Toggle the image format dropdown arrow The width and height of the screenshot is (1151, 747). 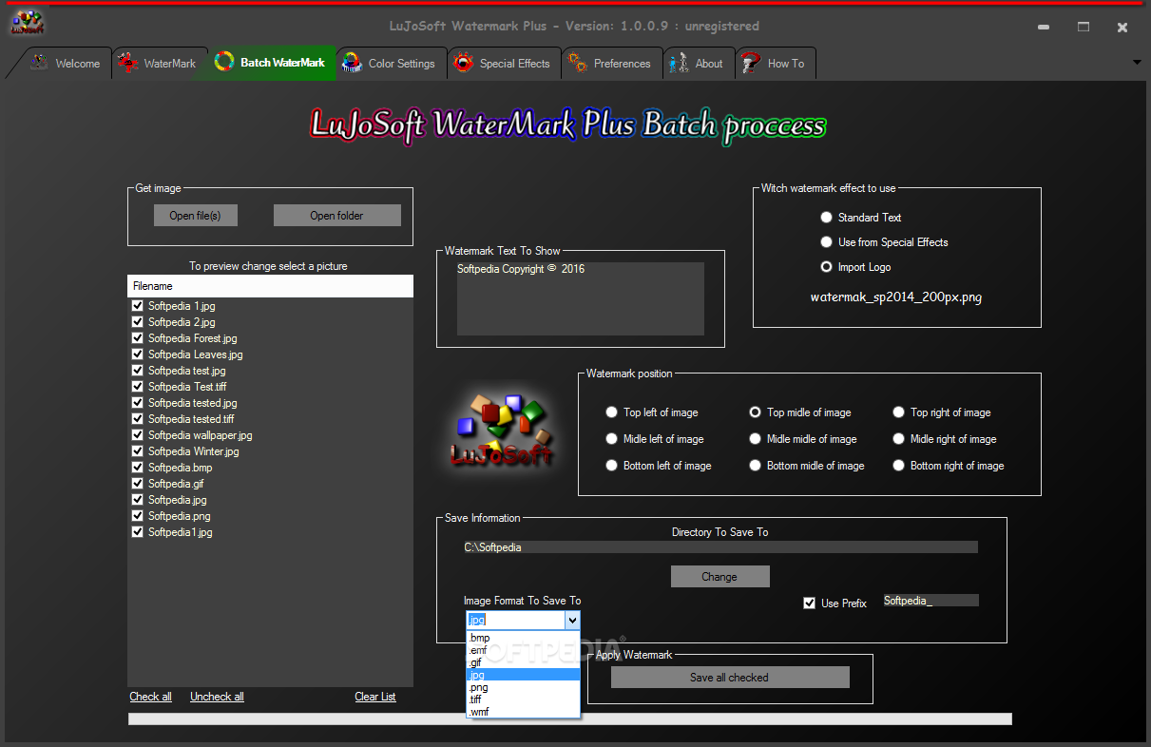coord(571,620)
